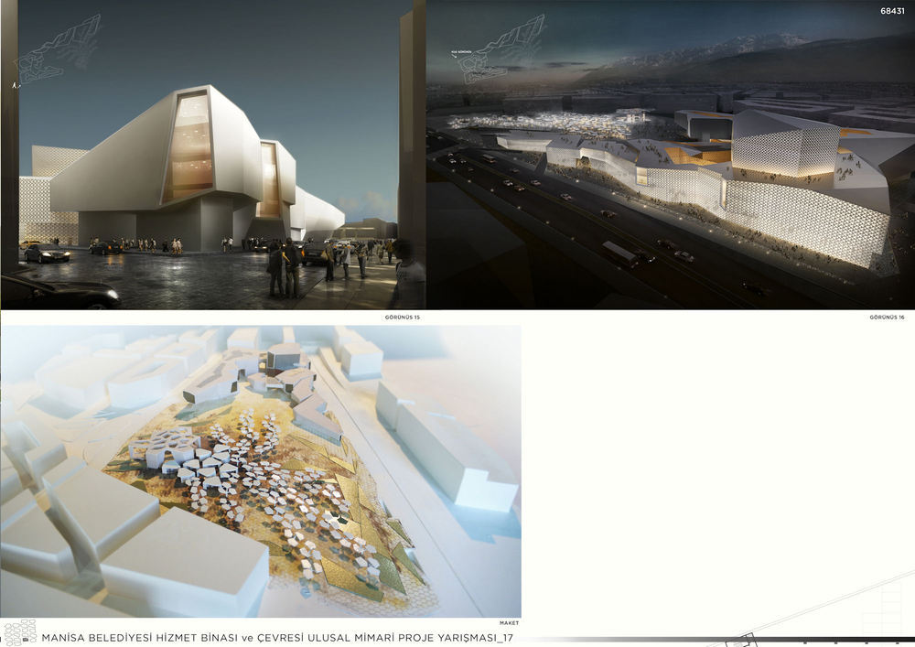This screenshot has height=647, width=915.
Task: Click the GÖRÜNÜŞ 15 caption
Action: [402, 318]
